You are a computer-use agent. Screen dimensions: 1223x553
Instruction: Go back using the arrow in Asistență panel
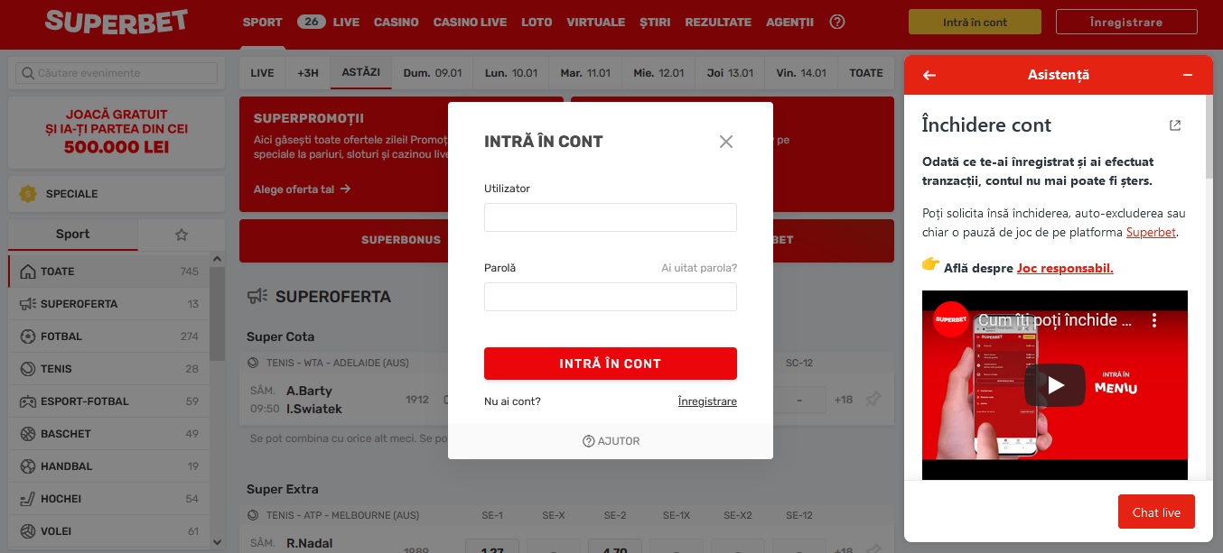tap(929, 75)
